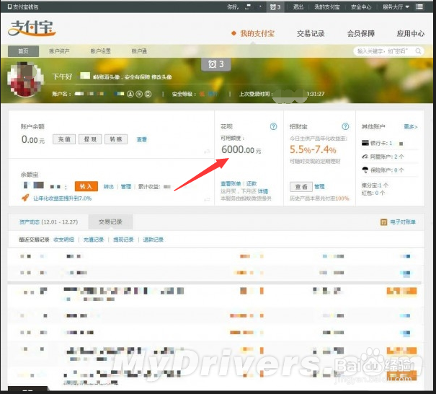The height and width of the screenshot is (394, 436).
Task: Open 让年化收益率提升到7.0% link
Action: click(62, 198)
